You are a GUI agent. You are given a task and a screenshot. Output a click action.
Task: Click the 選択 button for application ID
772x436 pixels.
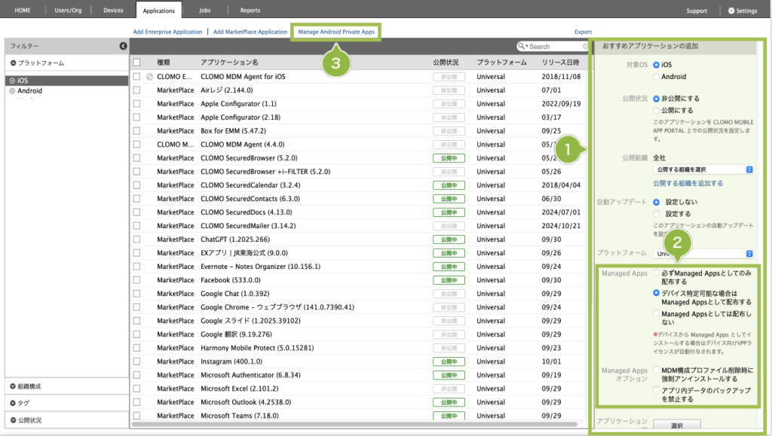[x=676, y=426]
